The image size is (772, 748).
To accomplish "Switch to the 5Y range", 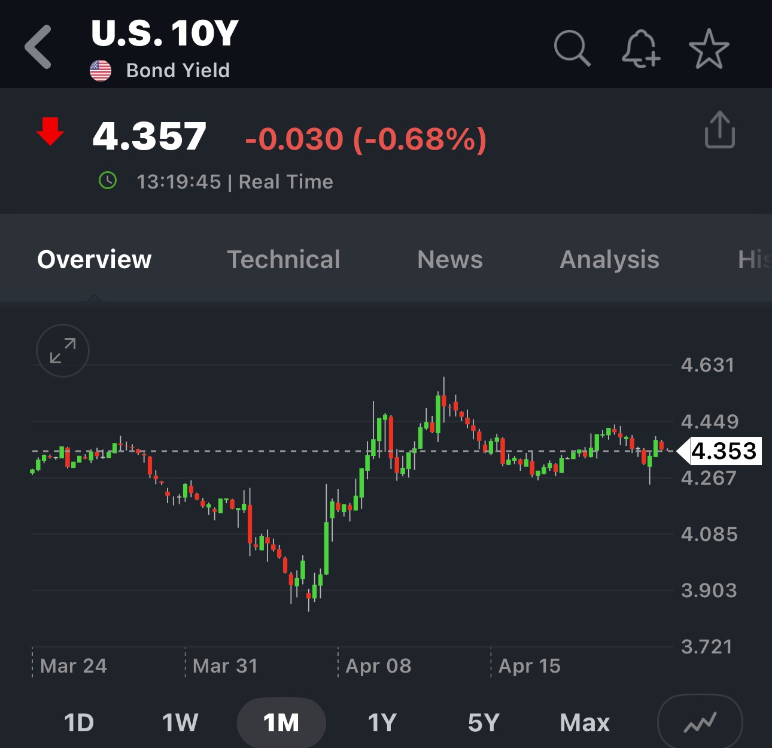I will pyautogui.click(x=484, y=723).
